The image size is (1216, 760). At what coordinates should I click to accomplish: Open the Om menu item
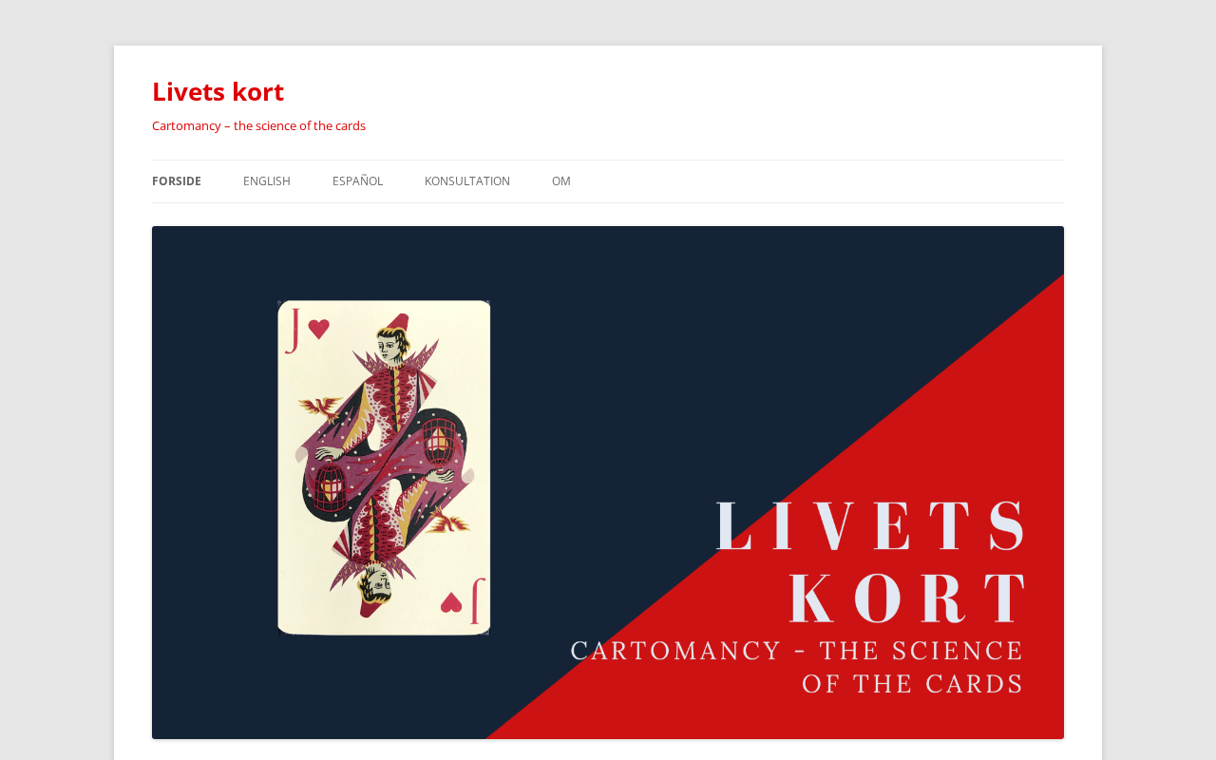[x=561, y=181]
